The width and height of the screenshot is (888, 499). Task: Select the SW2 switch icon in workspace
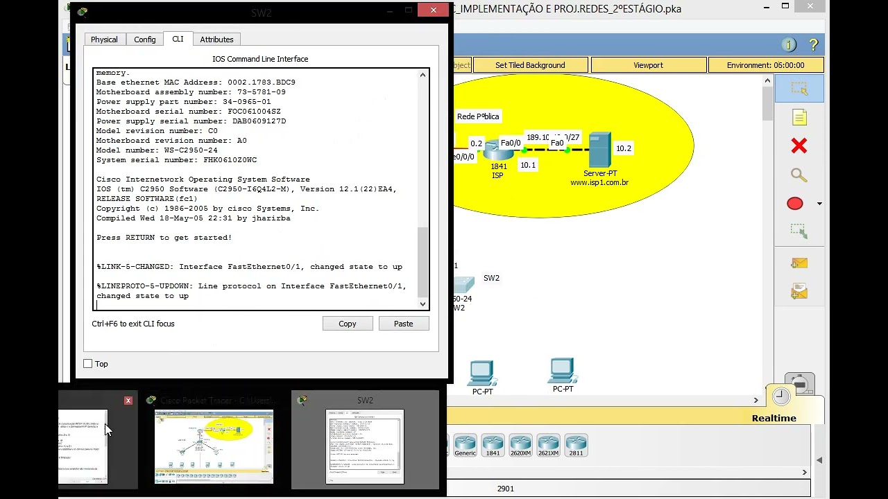[463, 285]
